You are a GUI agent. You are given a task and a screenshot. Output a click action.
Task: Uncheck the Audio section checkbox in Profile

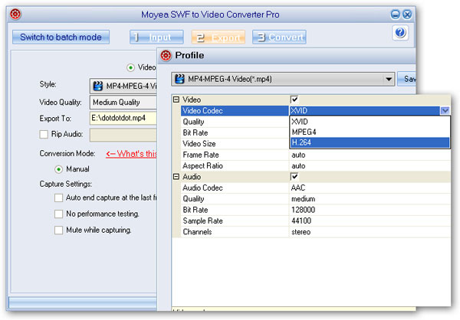pos(294,177)
